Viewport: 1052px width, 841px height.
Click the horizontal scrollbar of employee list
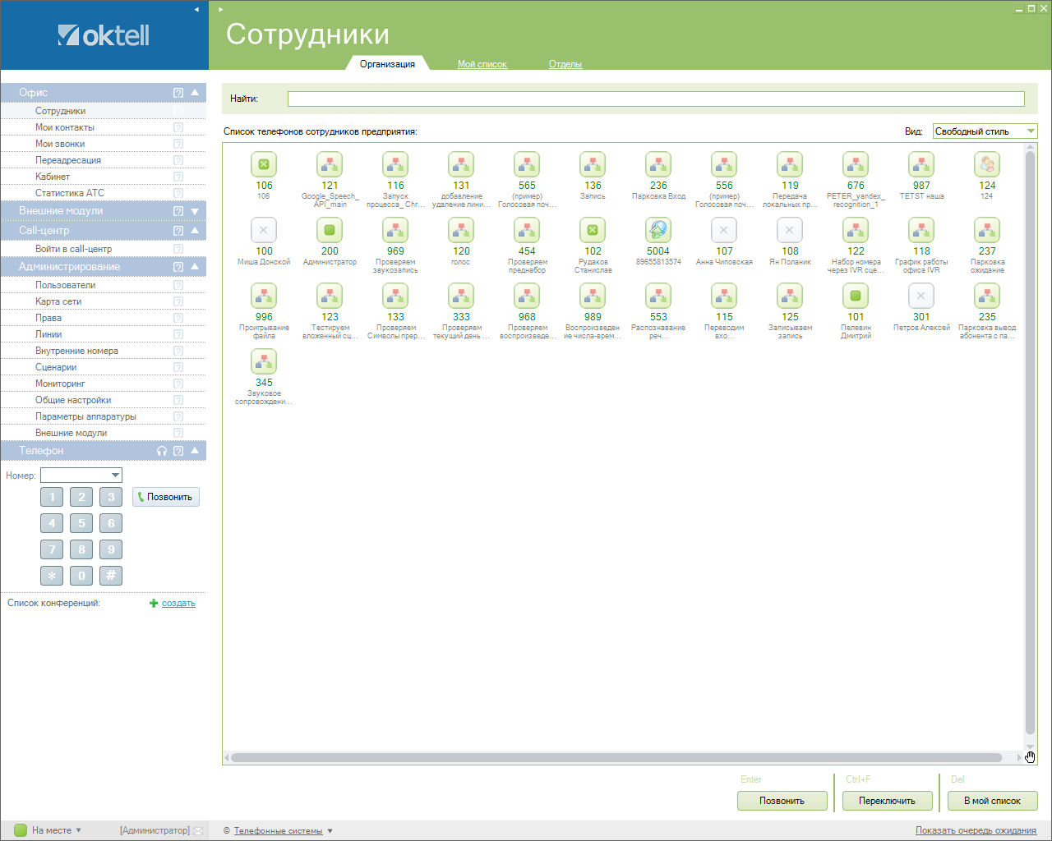(616, 757)
